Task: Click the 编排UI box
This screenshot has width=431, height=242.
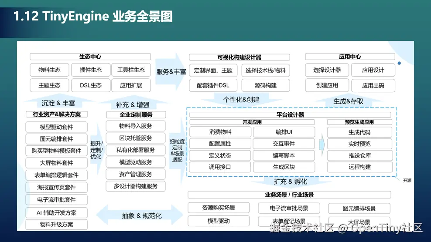Action: [x=284, y=132]
